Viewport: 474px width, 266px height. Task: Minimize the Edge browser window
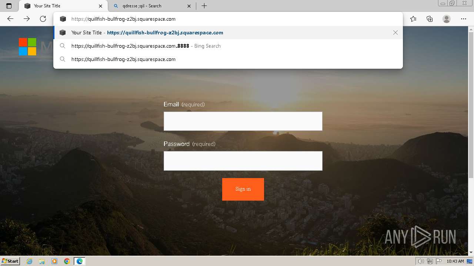443,3
